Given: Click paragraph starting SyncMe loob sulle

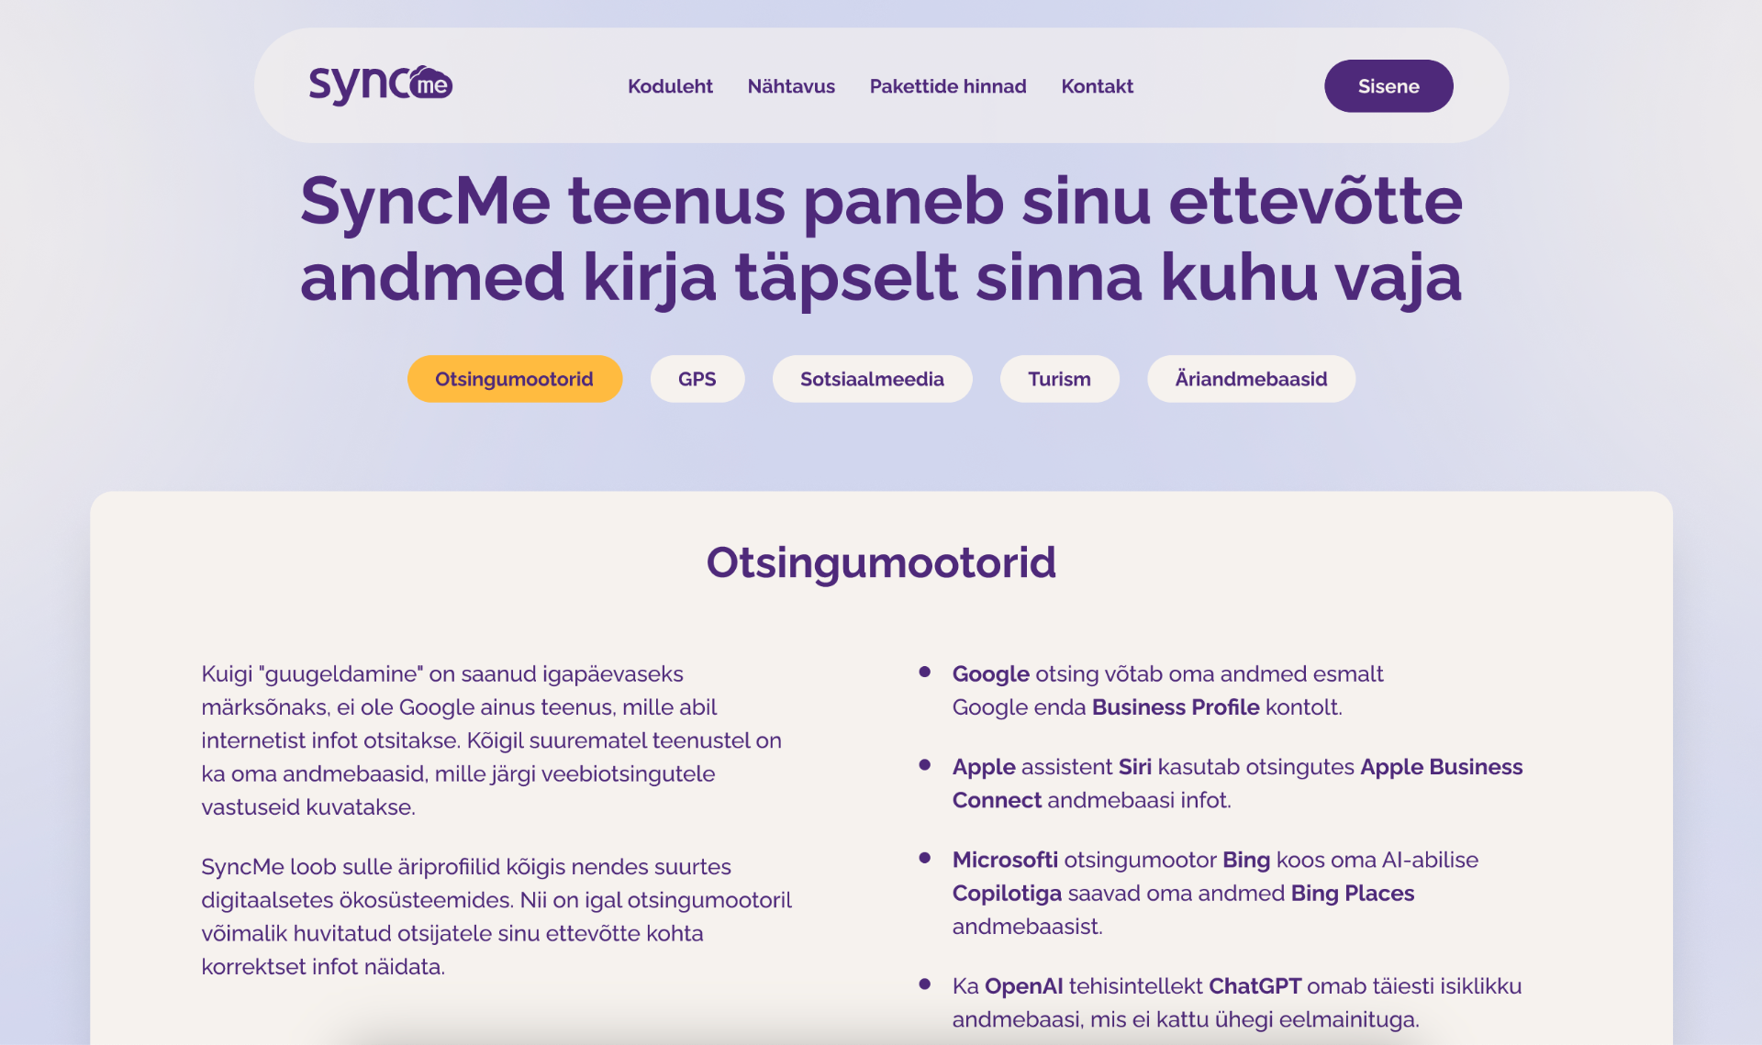Looking at the screenshot, I should [x=496, y=917].
